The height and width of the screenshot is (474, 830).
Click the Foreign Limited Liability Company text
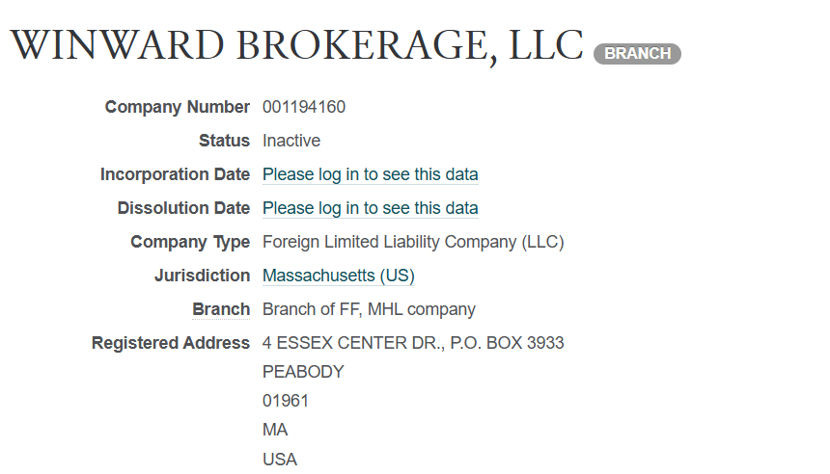pos(412,242)
